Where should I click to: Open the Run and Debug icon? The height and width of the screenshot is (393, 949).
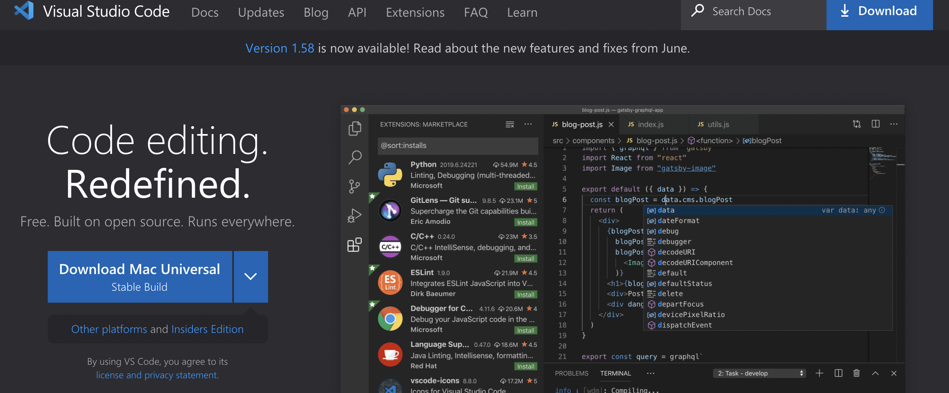(354, 216)
